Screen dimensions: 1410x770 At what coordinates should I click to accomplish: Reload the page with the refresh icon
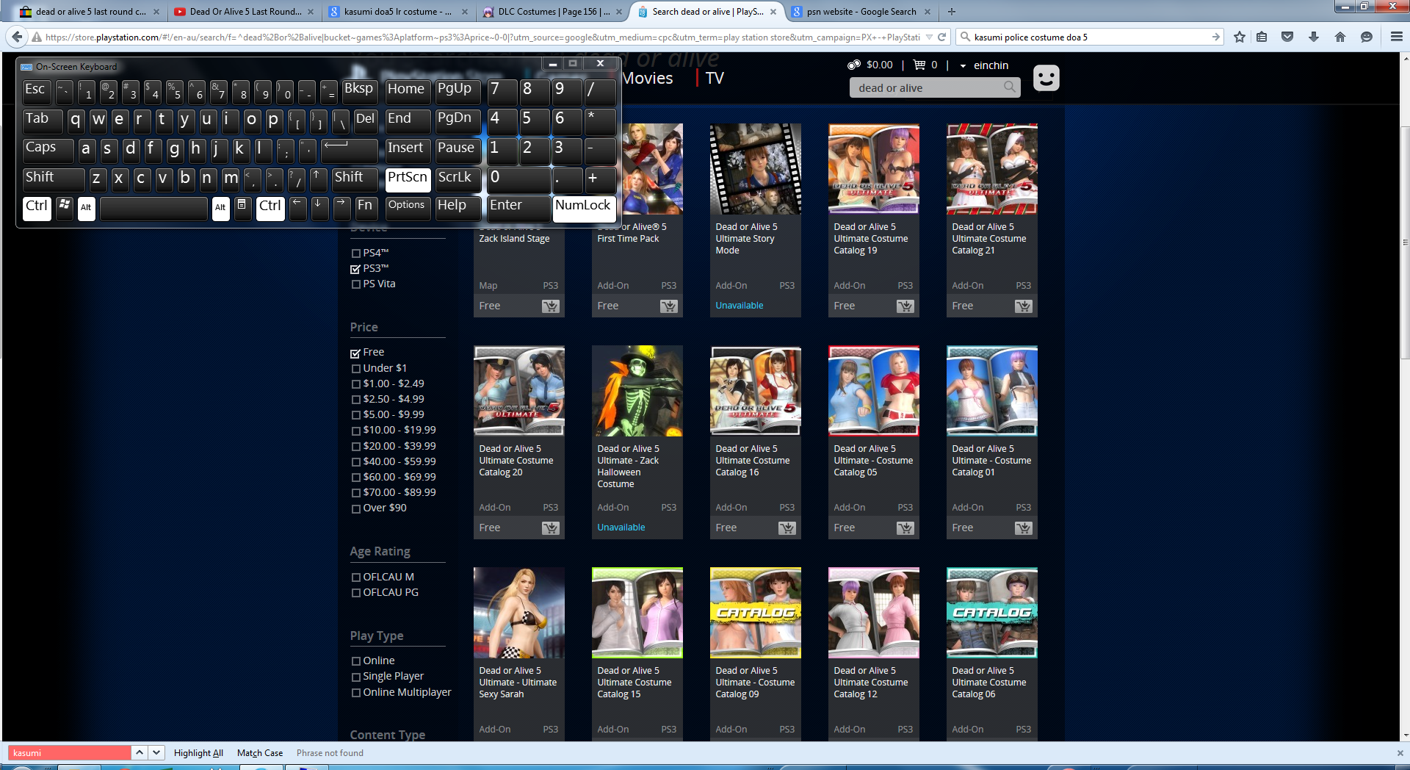tap(942, 37)
